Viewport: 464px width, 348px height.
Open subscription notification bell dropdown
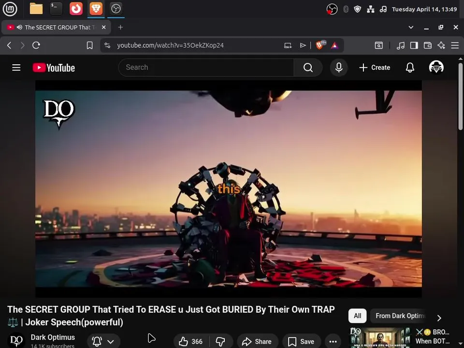(x=103, y=342)
